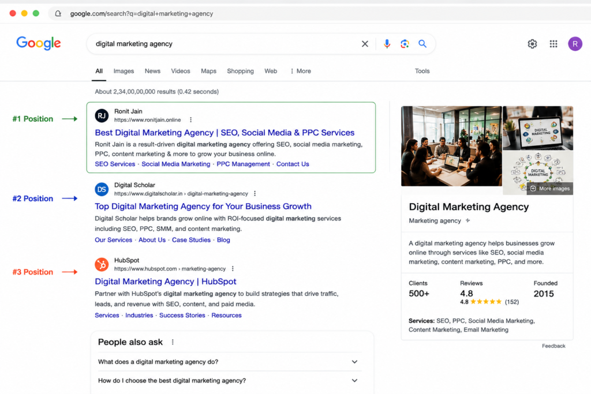Screen dimensions: 591x394
Task: Select the All results tab
Action: pyautogui.click(x=99, y=71)
